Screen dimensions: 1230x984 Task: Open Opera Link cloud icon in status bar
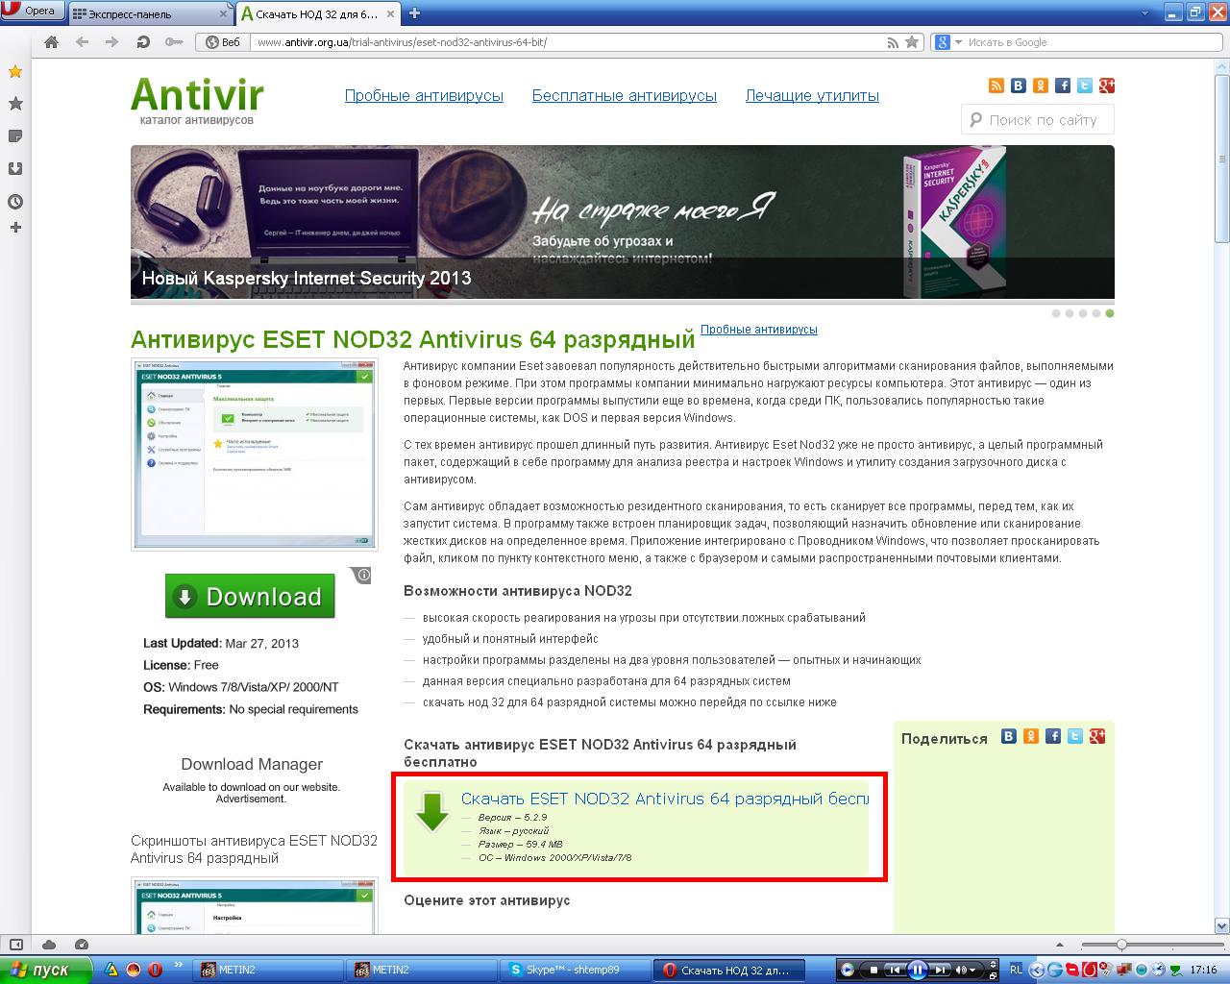point(49,945)
